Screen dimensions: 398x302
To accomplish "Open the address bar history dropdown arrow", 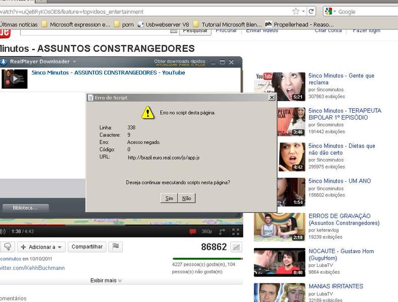I will point(303,12).
